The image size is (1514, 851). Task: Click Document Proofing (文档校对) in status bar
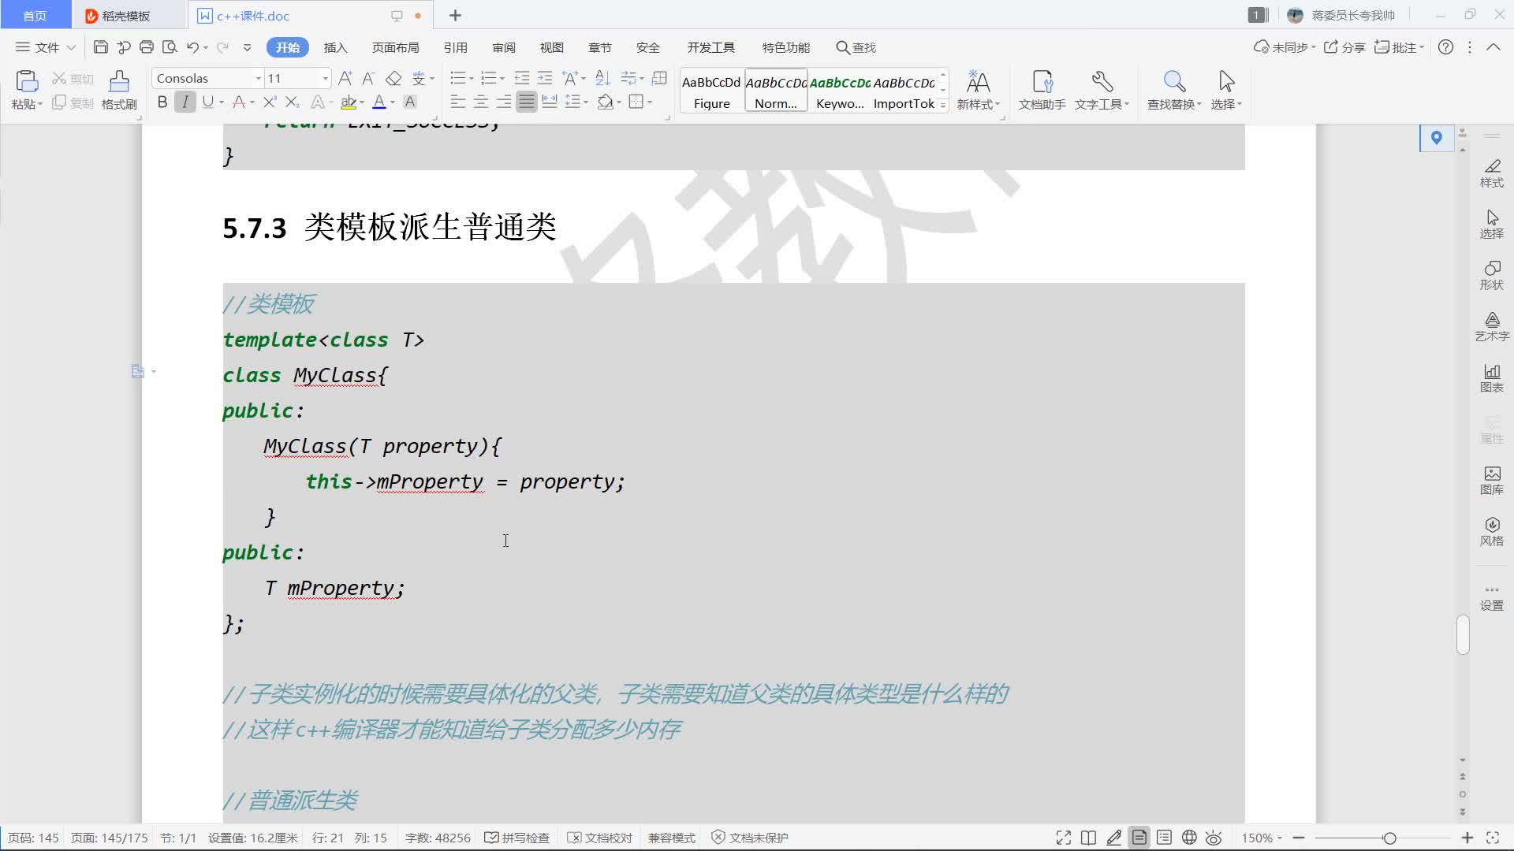coord(600,838)
